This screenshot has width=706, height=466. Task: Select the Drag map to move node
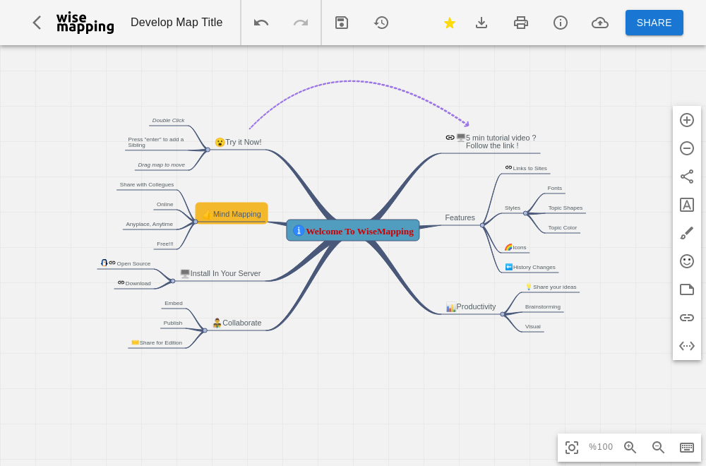point(161,165)
